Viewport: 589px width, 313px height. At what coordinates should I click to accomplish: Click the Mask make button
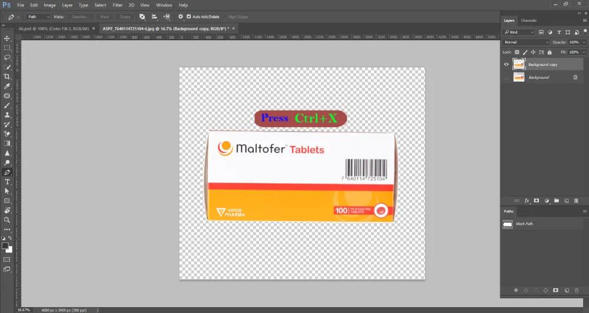(x=104, y=16)
